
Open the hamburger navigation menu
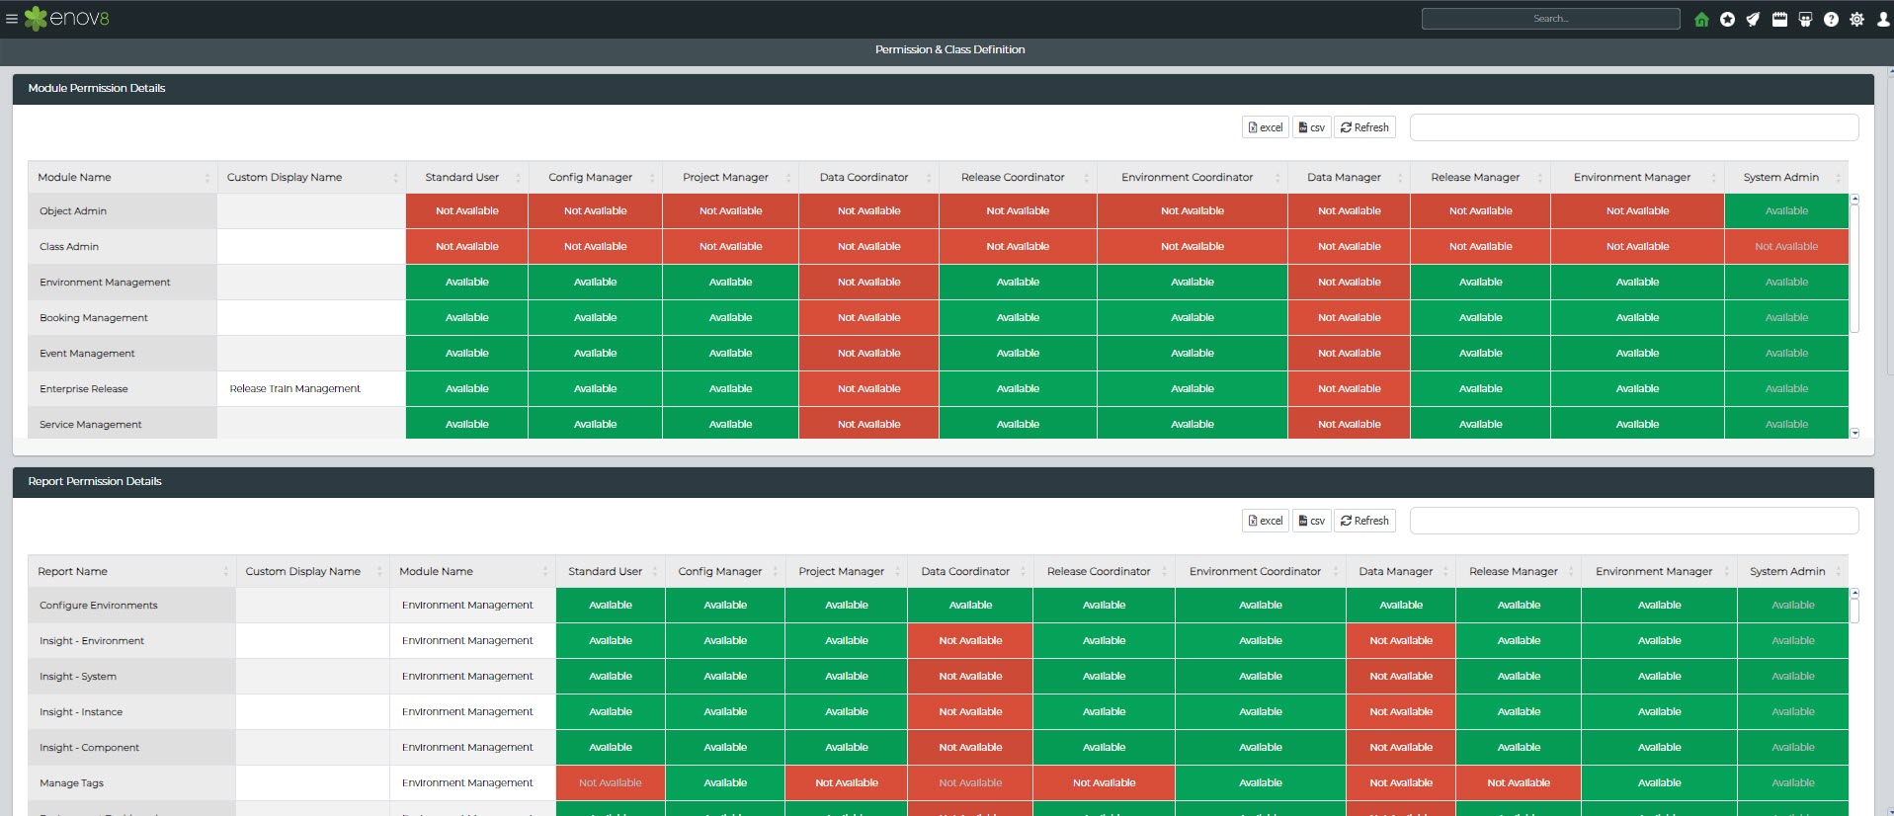(12, 19)
